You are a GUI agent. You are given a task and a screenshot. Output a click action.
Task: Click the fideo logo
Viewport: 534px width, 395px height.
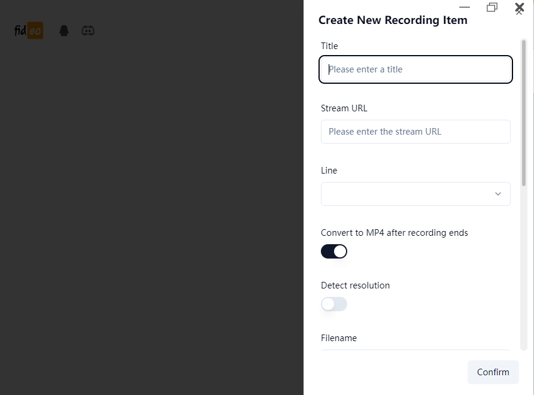tap(28, 31)
